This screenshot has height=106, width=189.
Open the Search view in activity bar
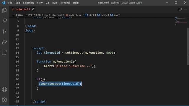click(4, 21)
